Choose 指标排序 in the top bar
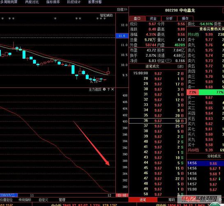 tap(53, 2)
